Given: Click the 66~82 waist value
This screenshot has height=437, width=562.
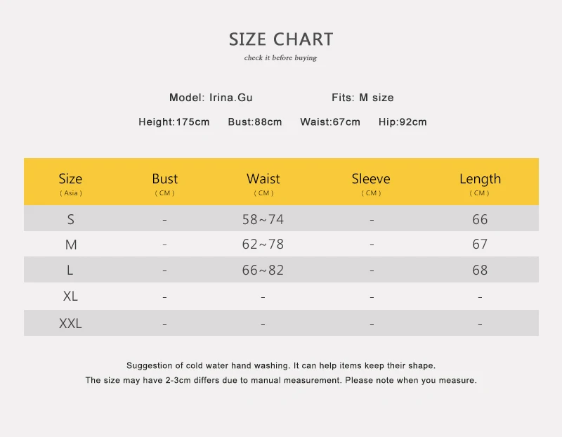Looking at the screenshot, I should click(x=263, y=270).
